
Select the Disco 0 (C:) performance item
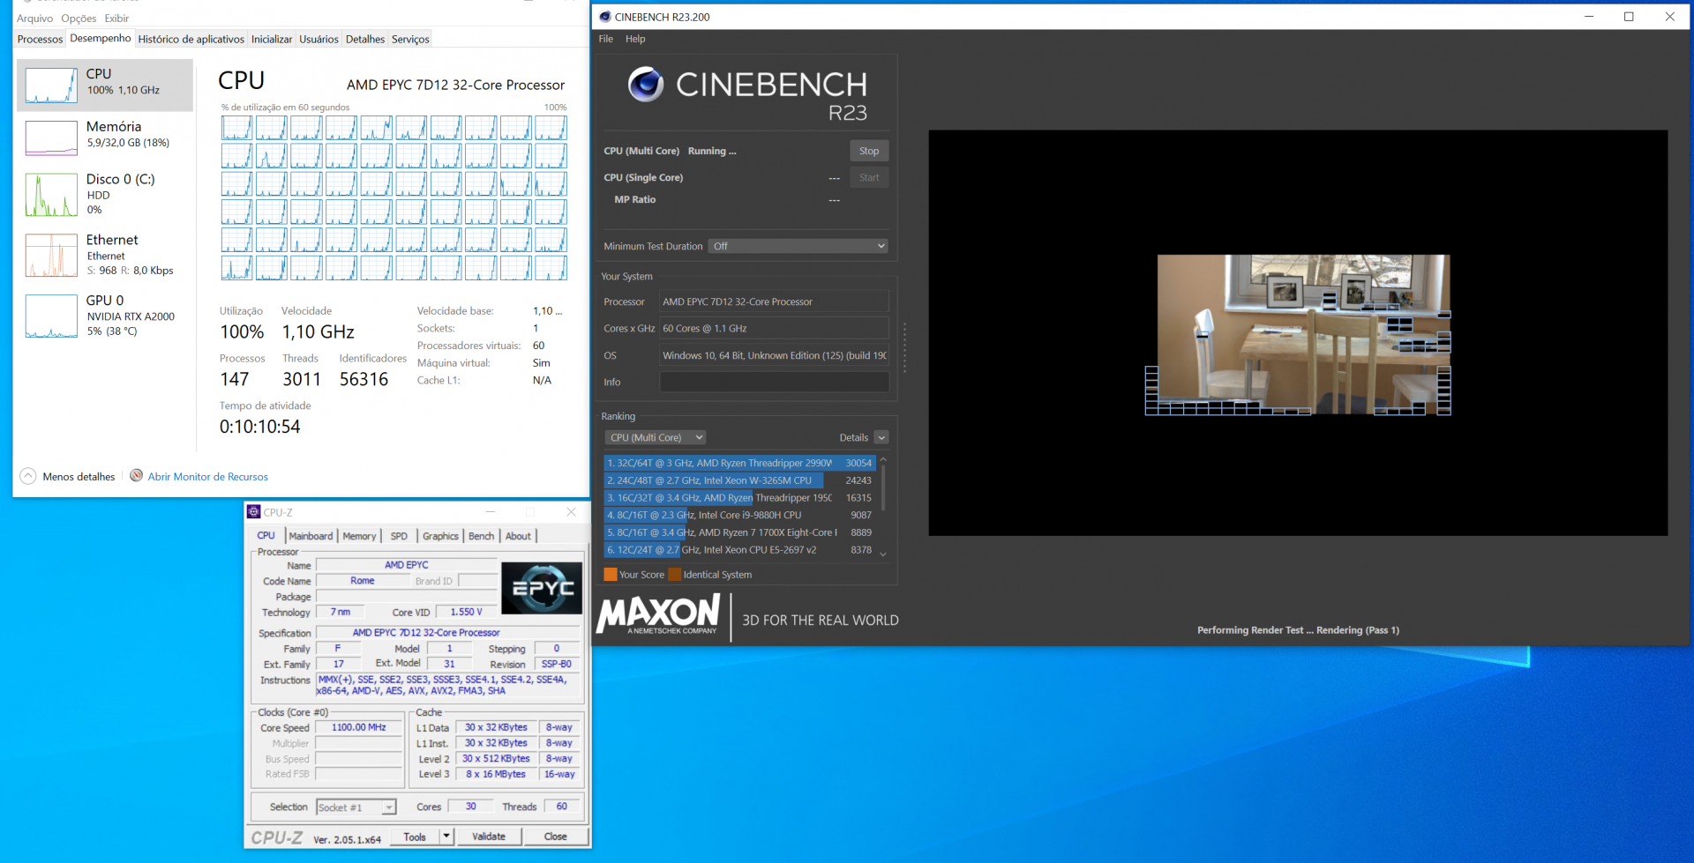tap(105, 194)
